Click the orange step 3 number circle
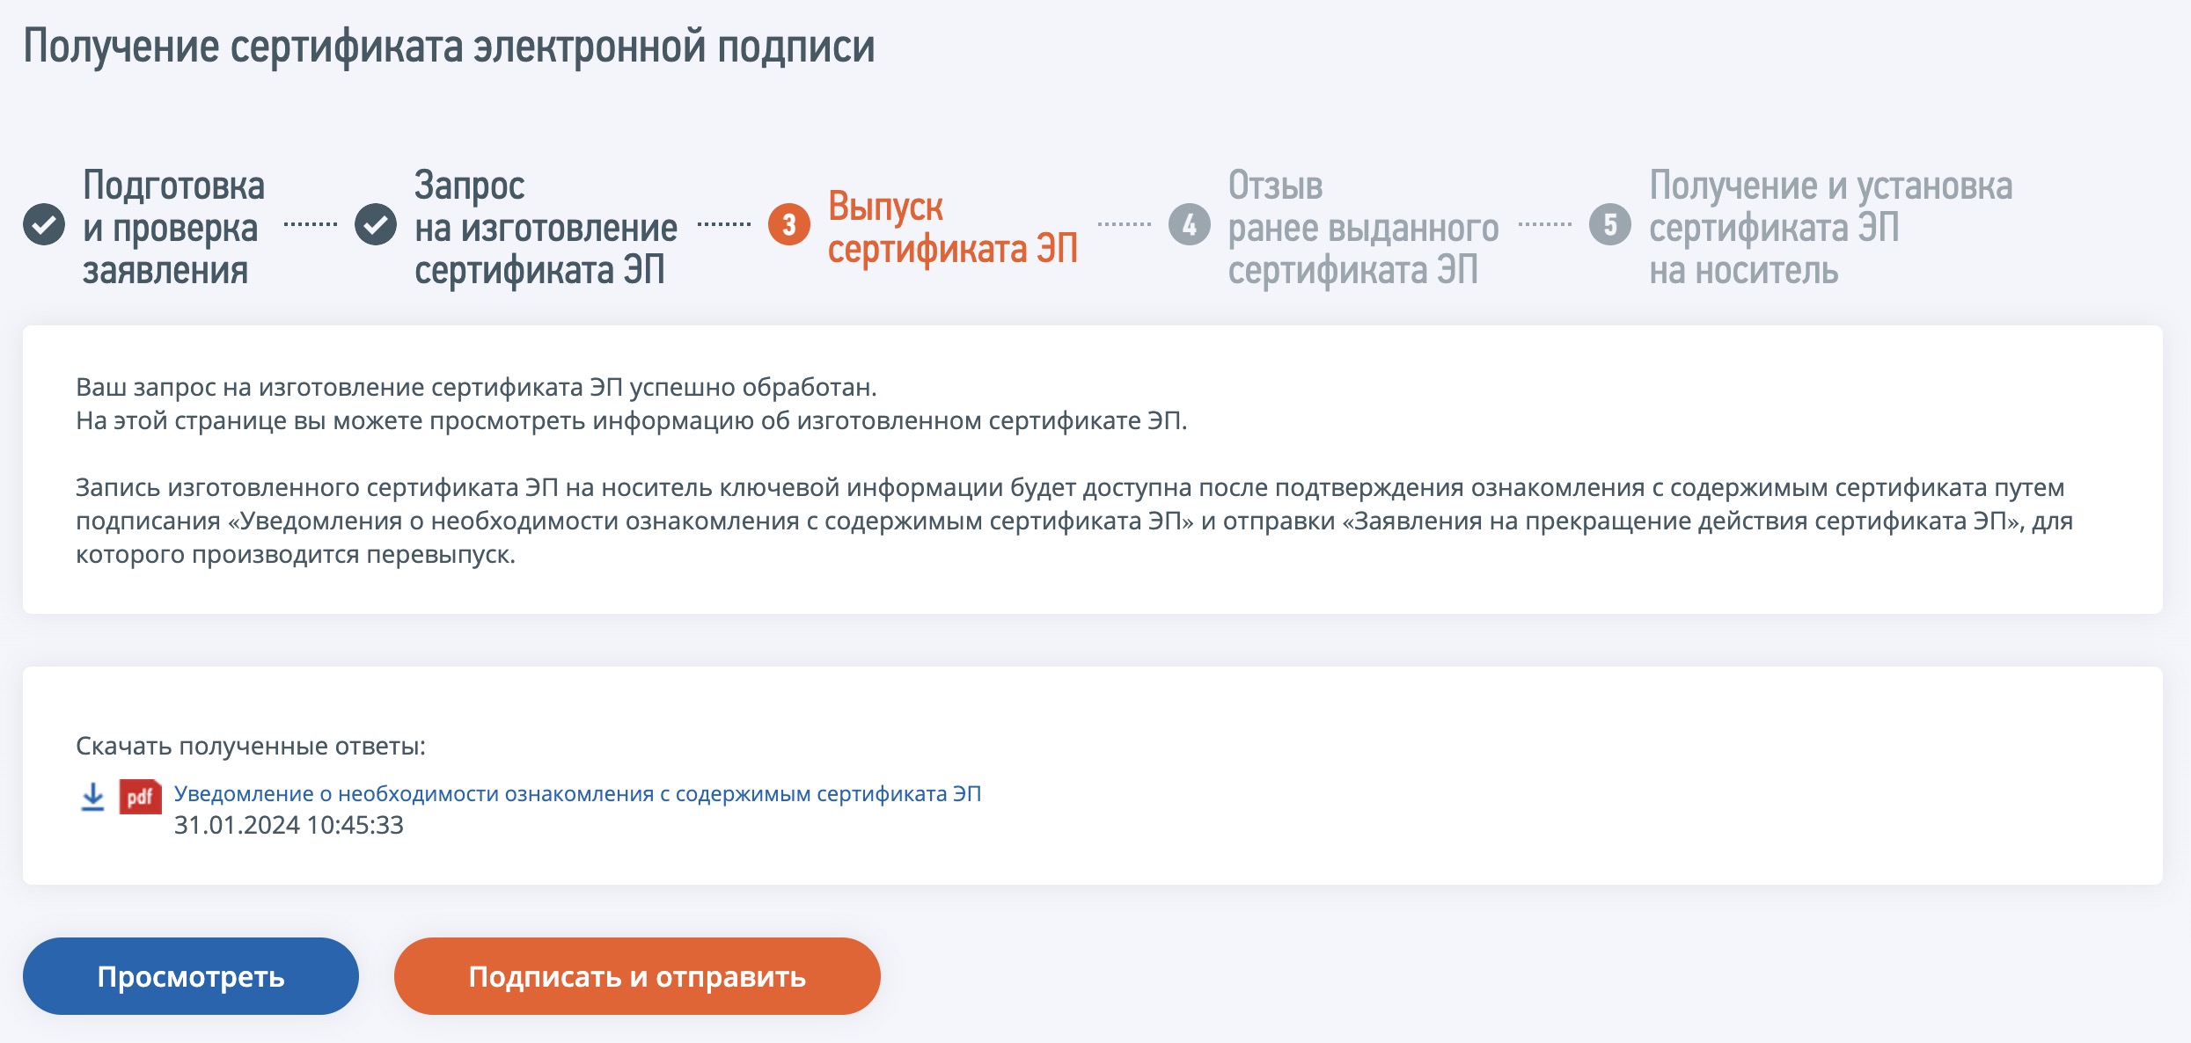Viewport: 2191px width, 1043px height. 788,225
